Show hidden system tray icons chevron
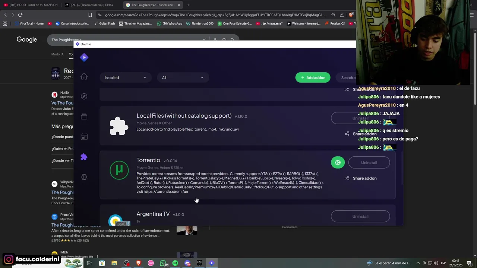This screenshot has width=477, height=268. [x=418, y=263]
